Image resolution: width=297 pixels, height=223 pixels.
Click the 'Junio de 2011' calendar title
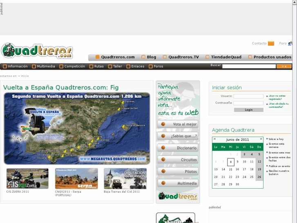237,140
